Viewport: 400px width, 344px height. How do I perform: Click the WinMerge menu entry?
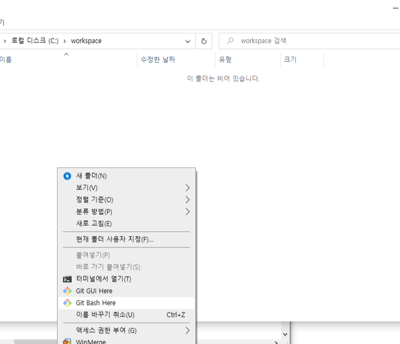[126, 341]
